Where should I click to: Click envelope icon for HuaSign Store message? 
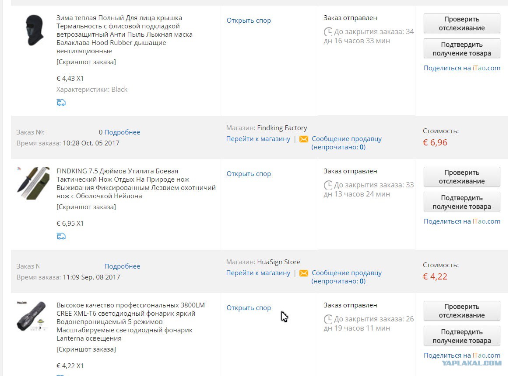pos(304,273)
